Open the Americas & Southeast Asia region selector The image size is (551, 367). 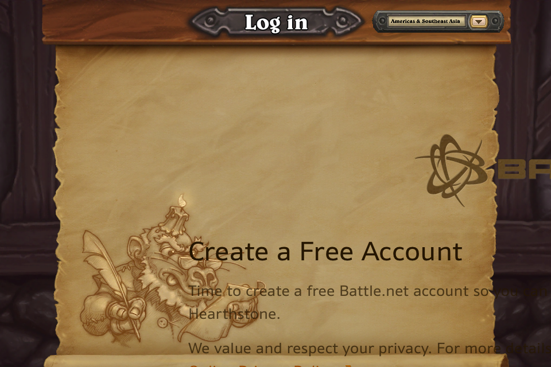pyautogui.click(x=426, y=21)
